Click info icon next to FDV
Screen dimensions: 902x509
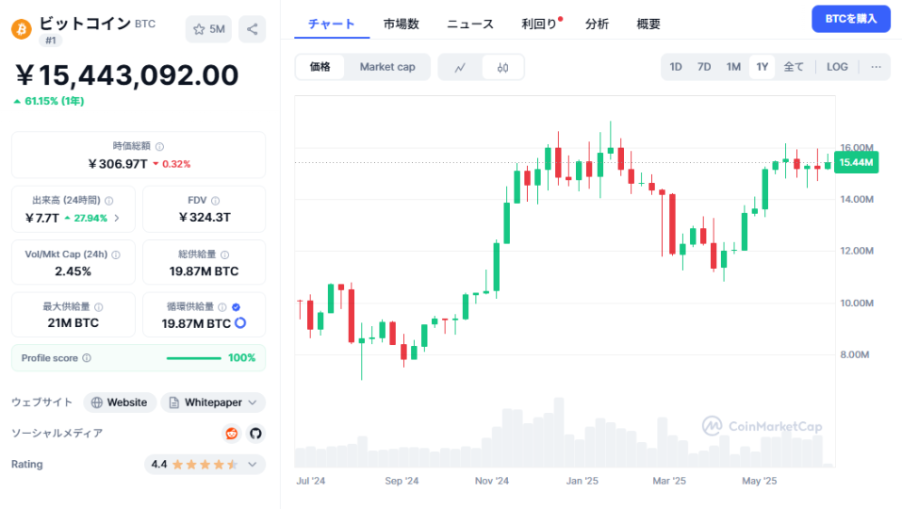(215, 201)
